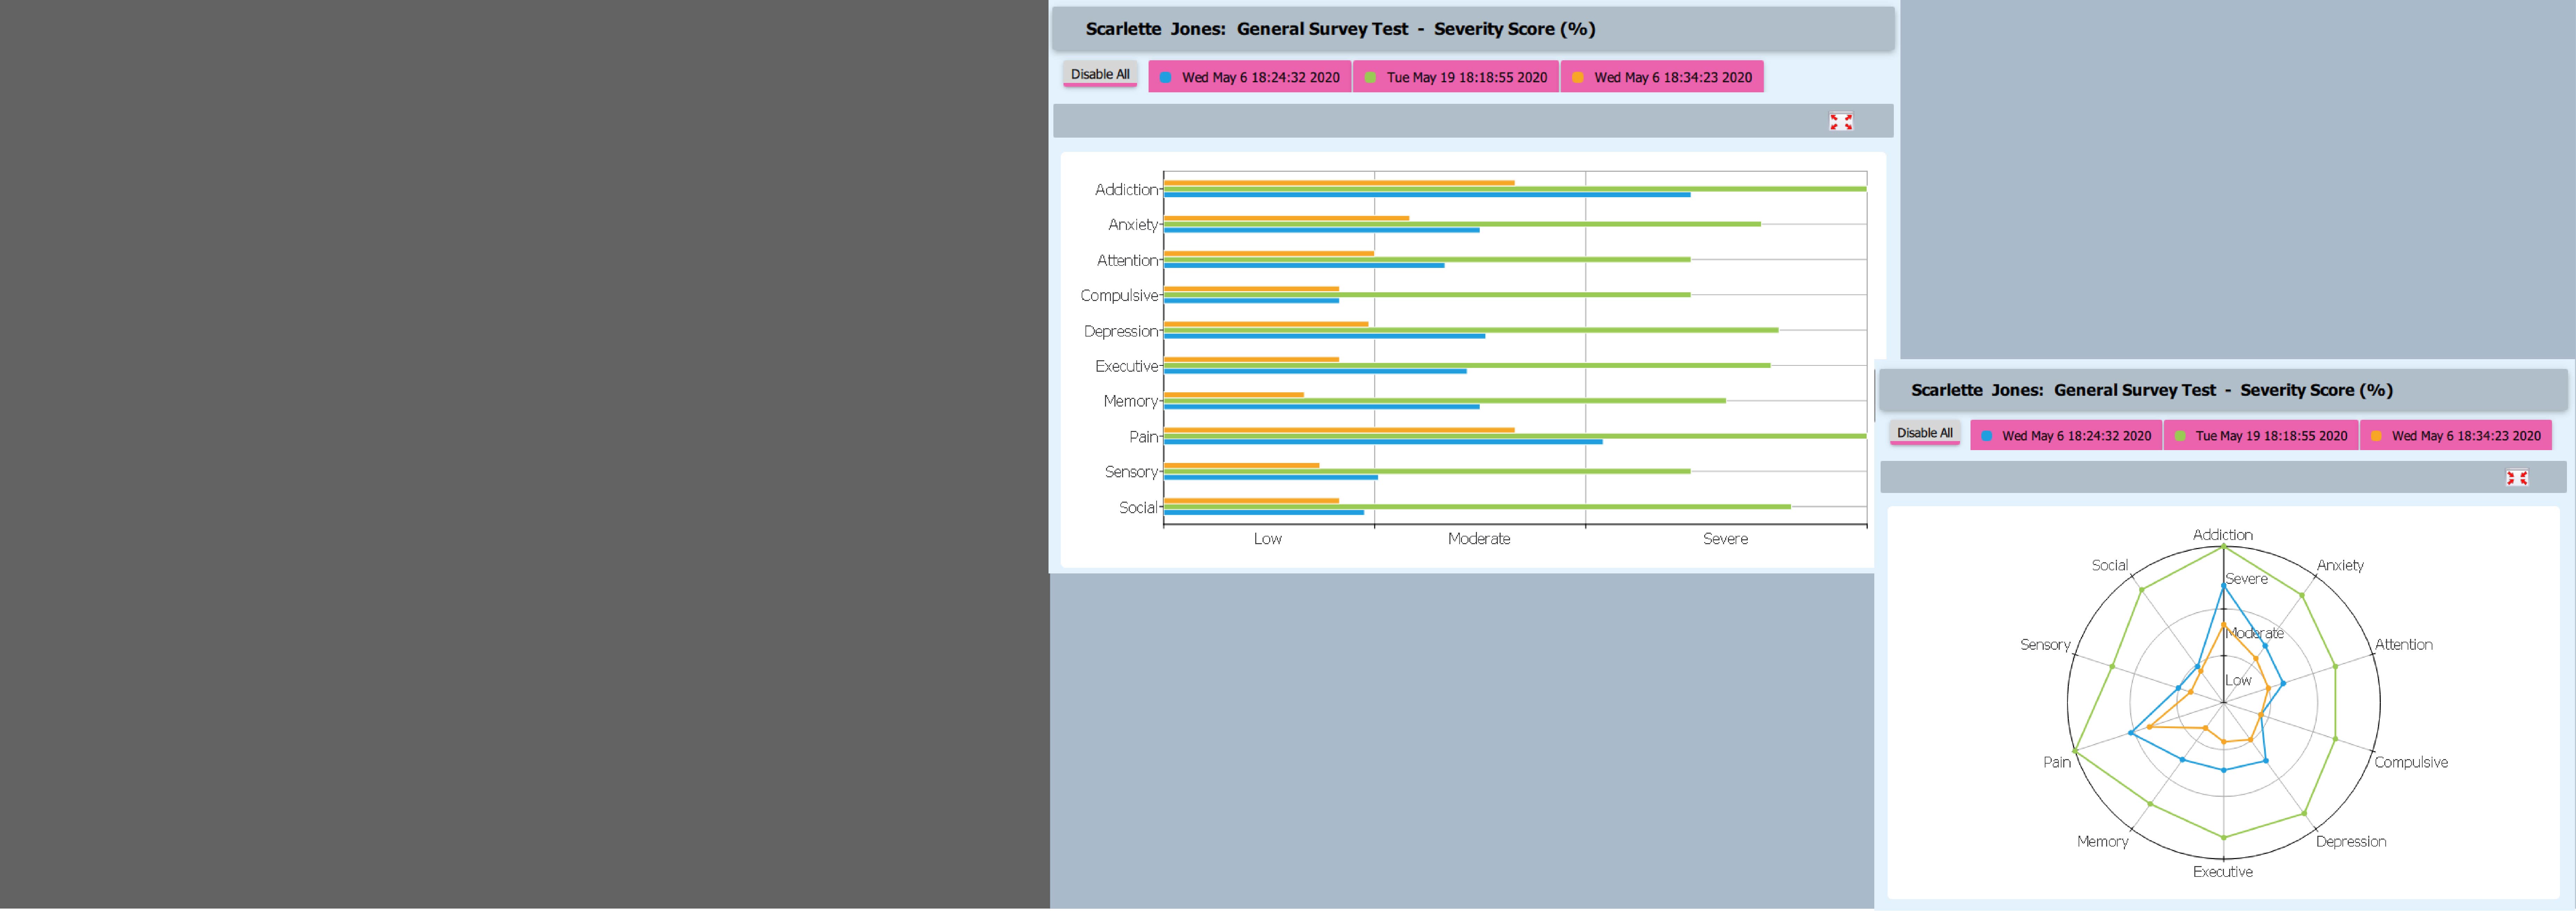The height and width of the screenshot is (911, 2576).
Task: Select the Attention row label in the bar chart
Action: 1127,260
